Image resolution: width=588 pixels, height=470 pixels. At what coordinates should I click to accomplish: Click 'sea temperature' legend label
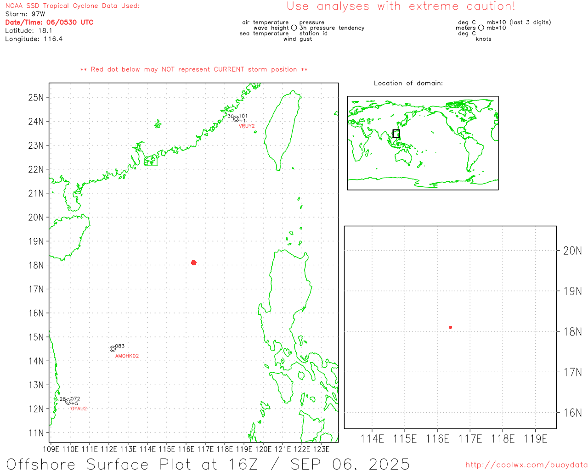tap(264, 34)
